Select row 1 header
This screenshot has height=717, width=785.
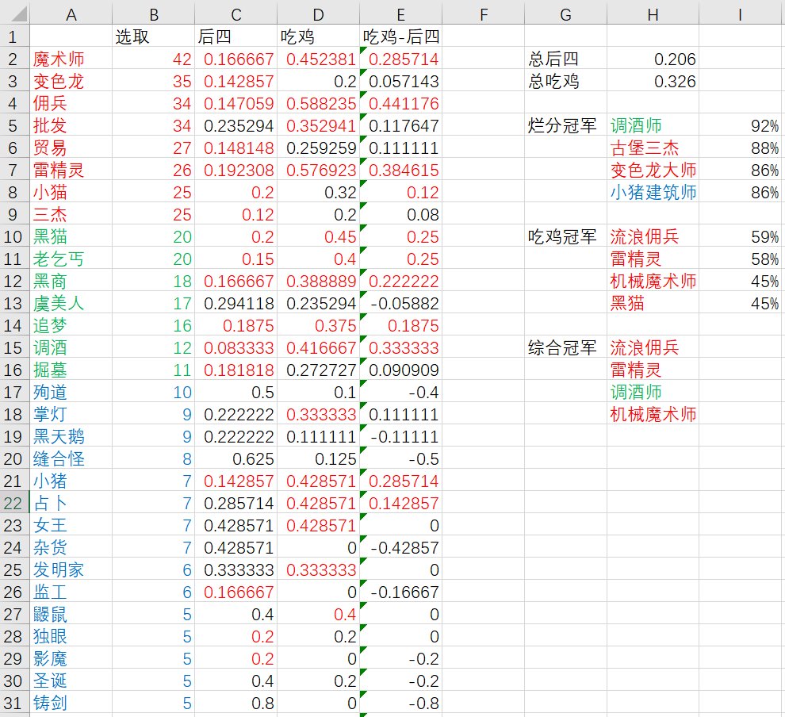pos(14,36)
